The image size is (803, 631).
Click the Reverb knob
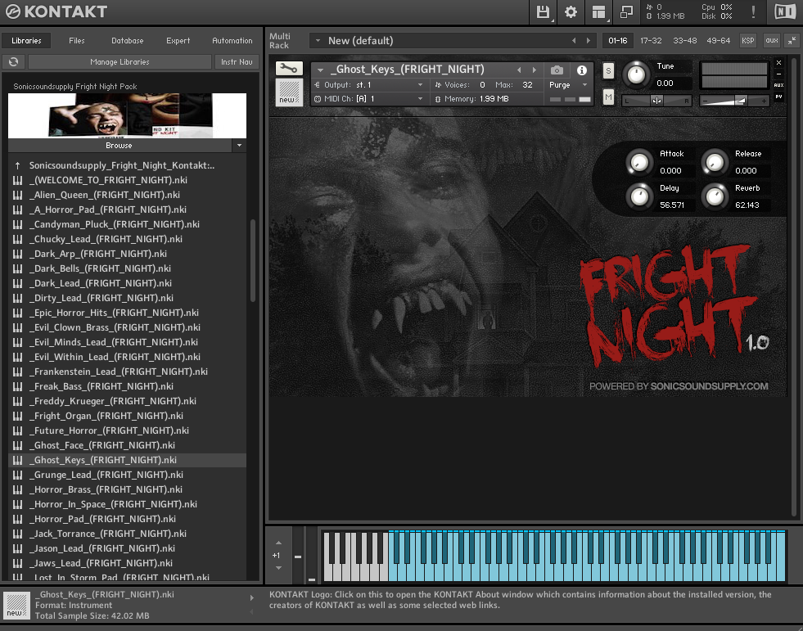pyautogui.click(x=715, y=196)
